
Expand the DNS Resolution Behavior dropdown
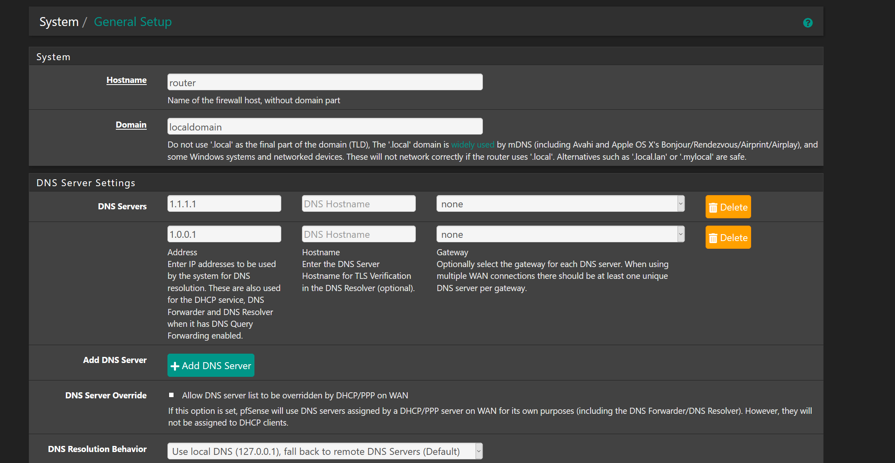(x=324, y=451)
